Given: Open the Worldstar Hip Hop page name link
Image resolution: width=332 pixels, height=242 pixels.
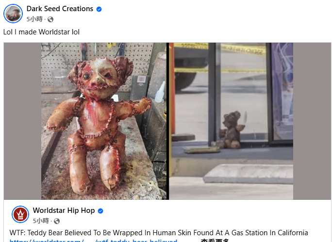Looking at the screenshot, I should 64,210.
